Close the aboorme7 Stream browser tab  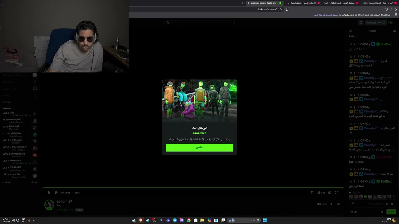click(248, 3)
